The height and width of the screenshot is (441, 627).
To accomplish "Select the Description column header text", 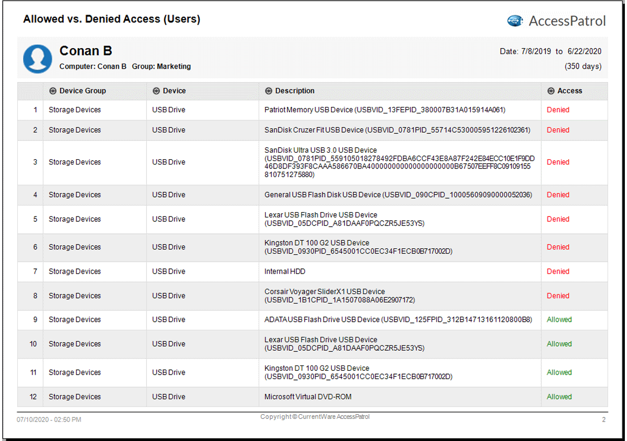I will (x=295, y=91).
